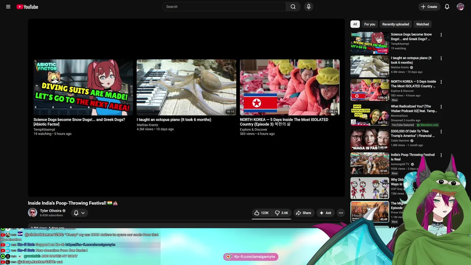Click Ko-fi Bot support link in chat
471x265 pixels.
tap(90, 244)
